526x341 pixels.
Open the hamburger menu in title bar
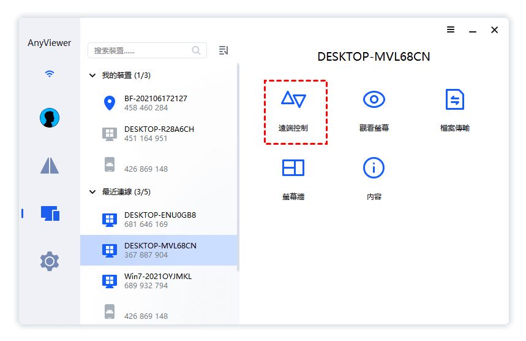point(451,29)
